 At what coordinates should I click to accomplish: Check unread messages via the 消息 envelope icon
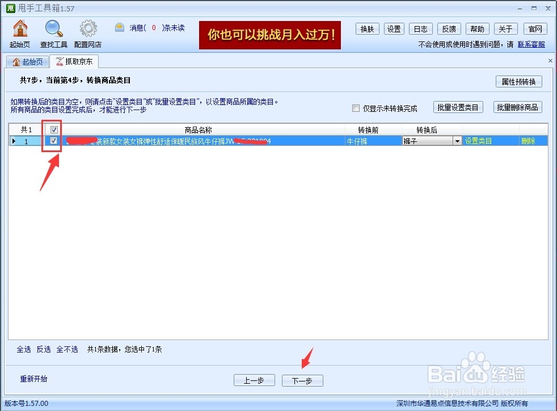[x=120, y=26]
